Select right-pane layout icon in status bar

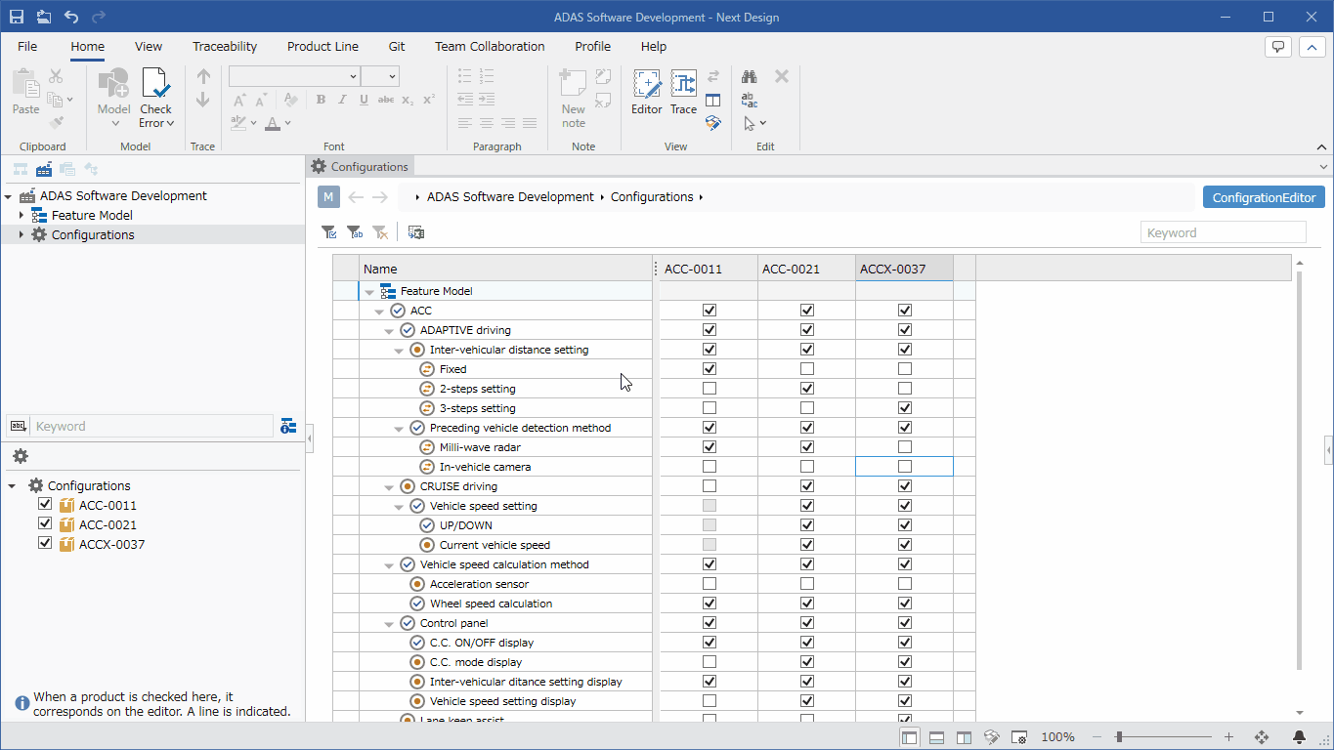pos(964,737)
